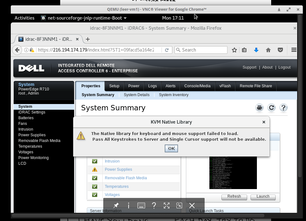This screenshot has width=306, height=221.
Task: Open the Firefox downloads arrow icon
Action: (x=256, y=50)
